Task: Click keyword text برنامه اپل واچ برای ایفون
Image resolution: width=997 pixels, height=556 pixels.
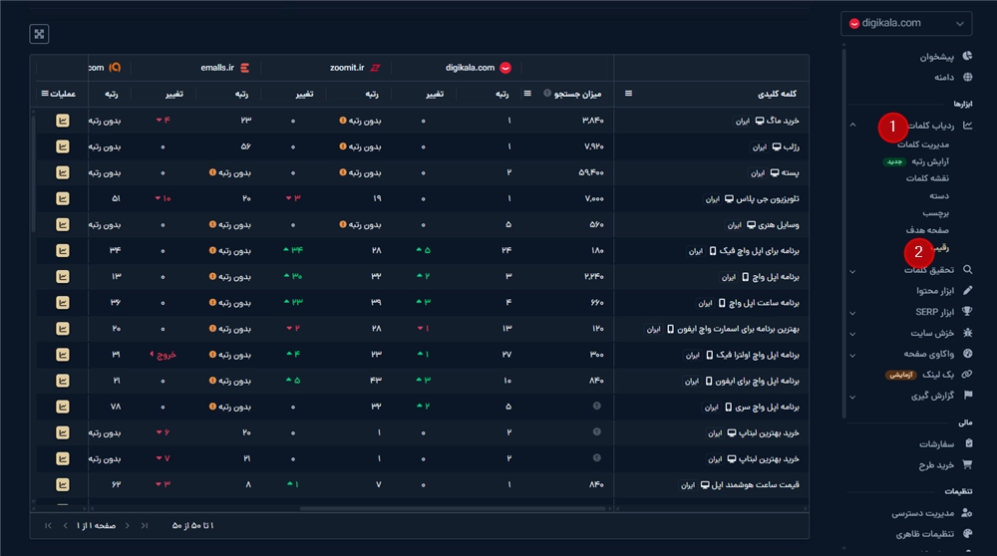Action: 757,382
